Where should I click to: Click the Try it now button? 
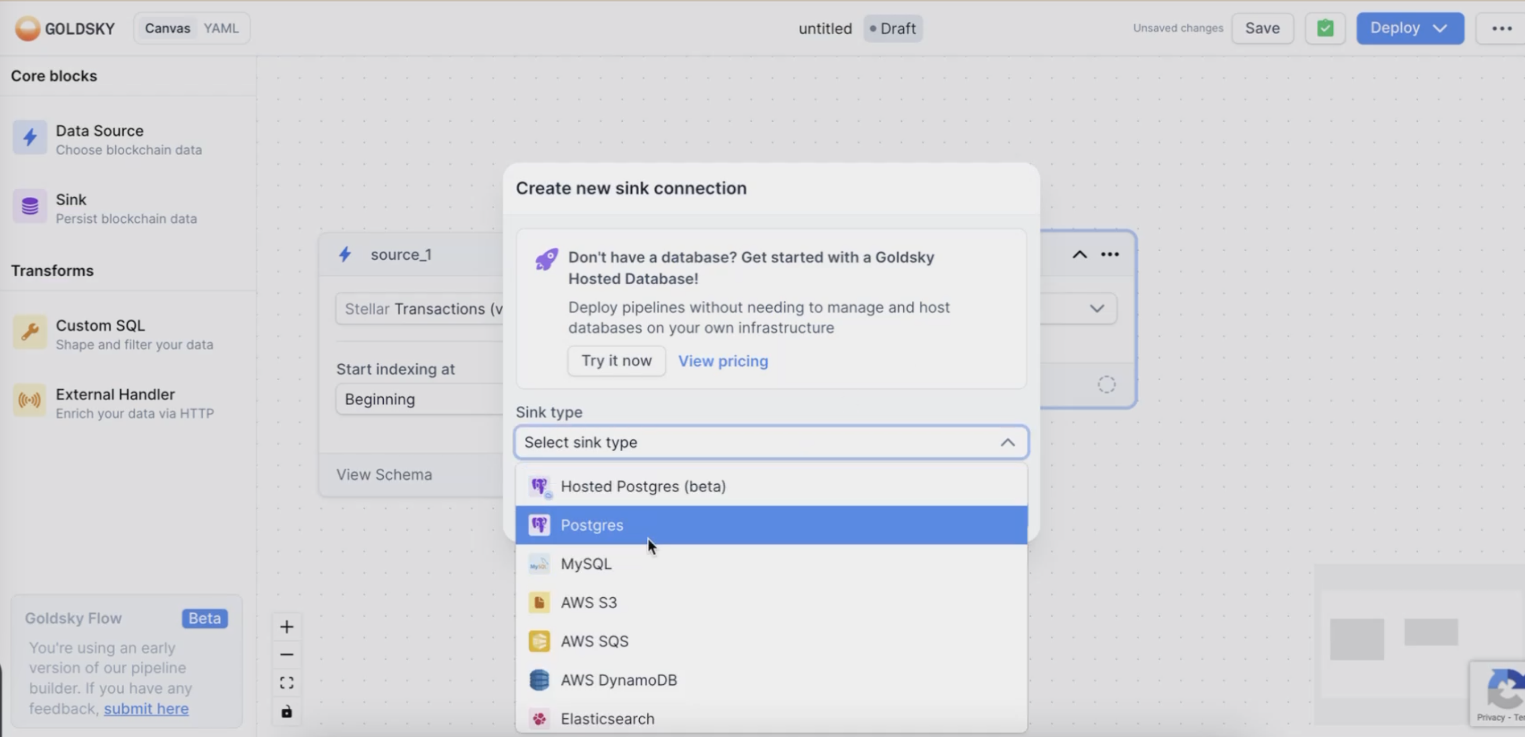(616, 361)
